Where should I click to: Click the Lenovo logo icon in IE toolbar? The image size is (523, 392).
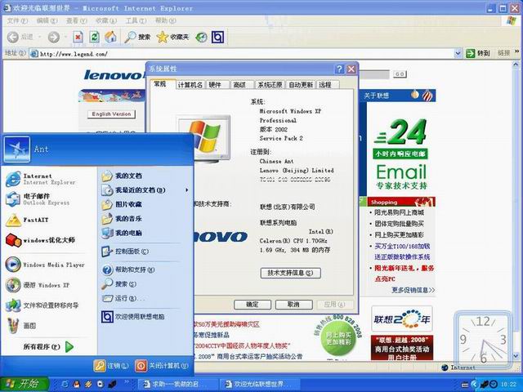coord(217,37)
